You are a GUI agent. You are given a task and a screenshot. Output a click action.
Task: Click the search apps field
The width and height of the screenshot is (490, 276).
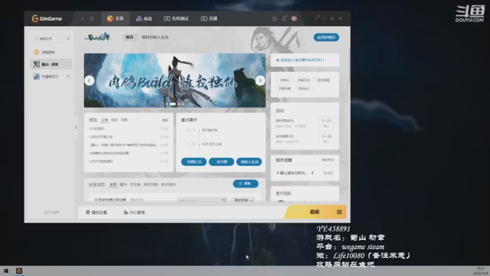(x=48, y=39)
